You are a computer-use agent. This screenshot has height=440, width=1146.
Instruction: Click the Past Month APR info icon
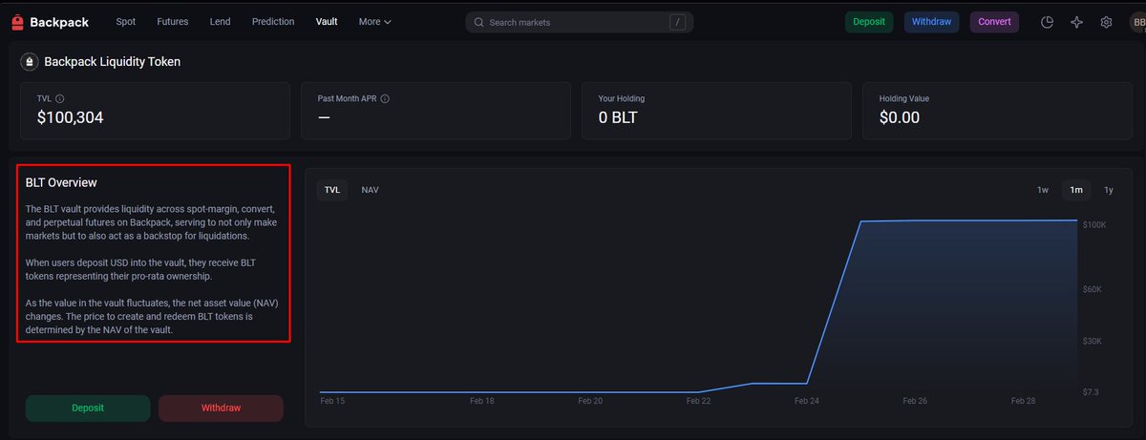tap(385, 98)
